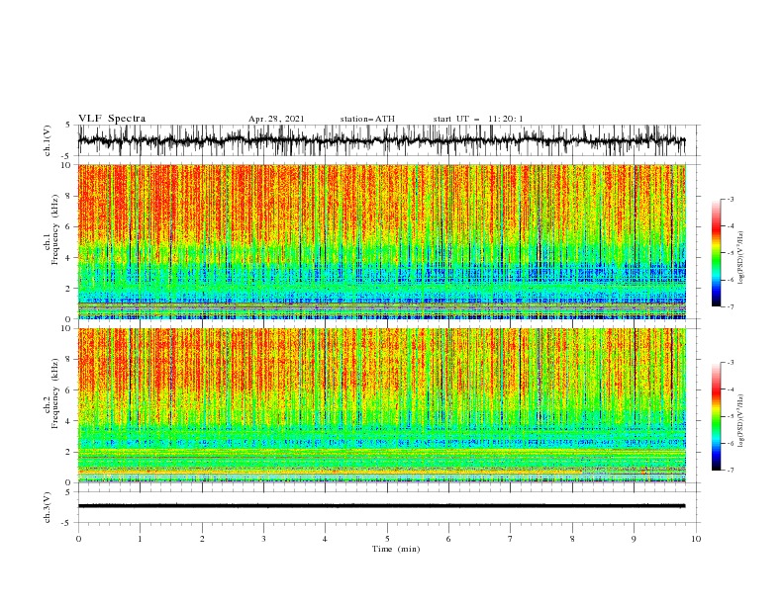
Task: Click inside the ch.1 voltage waveform trace
Action: click(x=381, y=140)
